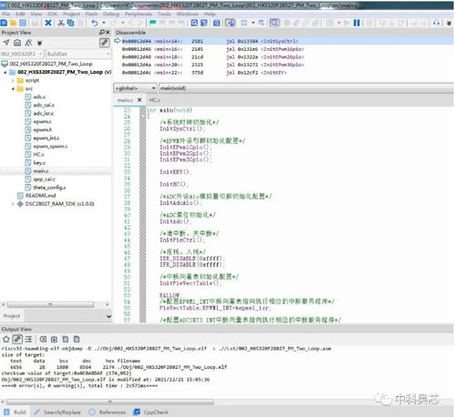Open the BuildSet dropdown
455x417 pixels.
78,54
